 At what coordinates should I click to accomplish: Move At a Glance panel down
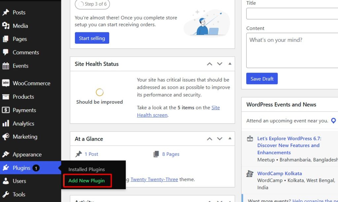pyautogui.click(x=220, y=139)
